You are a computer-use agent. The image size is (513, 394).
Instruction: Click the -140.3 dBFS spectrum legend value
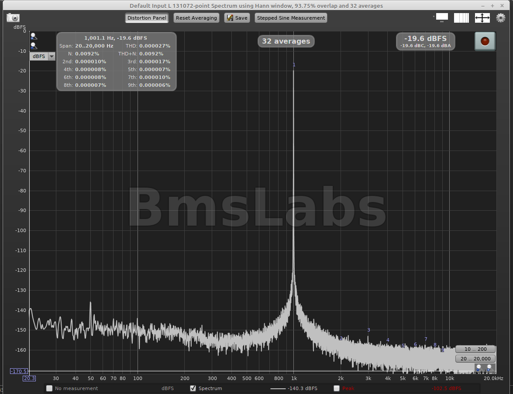(x=302, y=388)
